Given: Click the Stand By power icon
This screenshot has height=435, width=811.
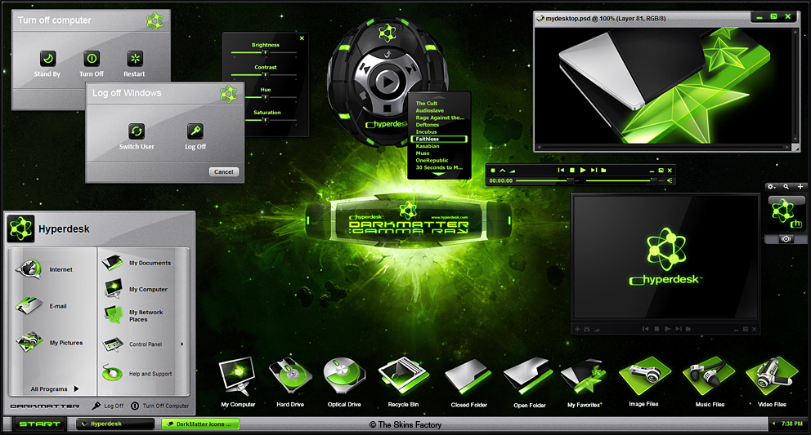Looking at the screenshot, I should (x=47, y=59).
